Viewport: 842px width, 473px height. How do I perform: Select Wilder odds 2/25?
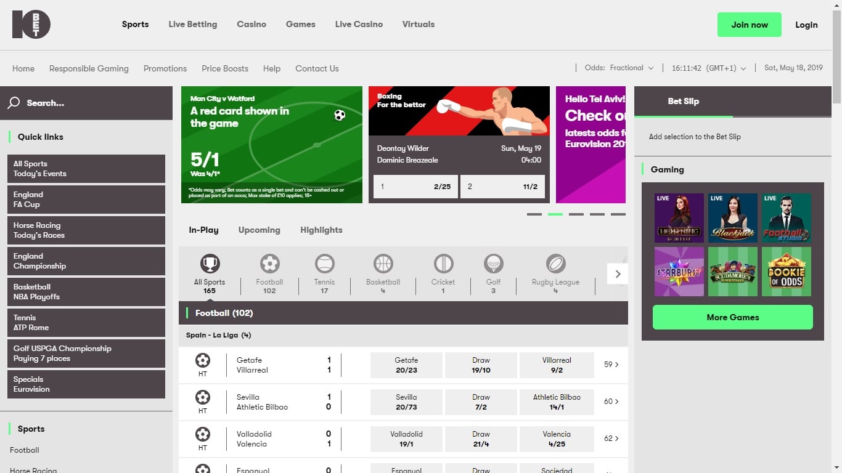click(415, 187)
